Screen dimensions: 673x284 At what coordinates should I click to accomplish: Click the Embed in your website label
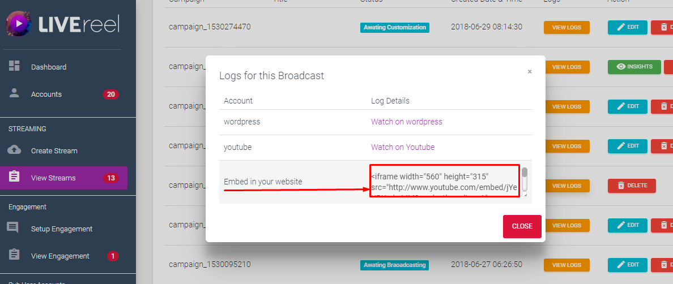pos(263,182)
